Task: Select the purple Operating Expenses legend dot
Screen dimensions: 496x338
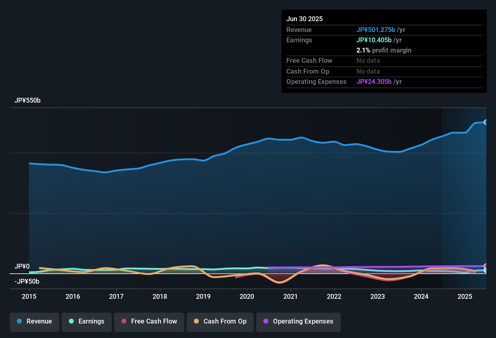Action: 266,321
